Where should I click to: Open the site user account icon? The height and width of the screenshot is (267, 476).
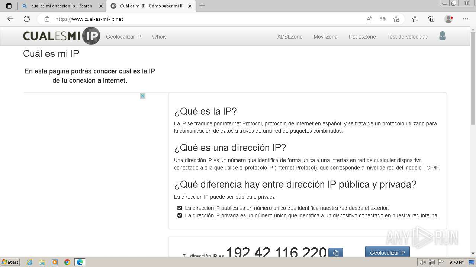[443, 36]
